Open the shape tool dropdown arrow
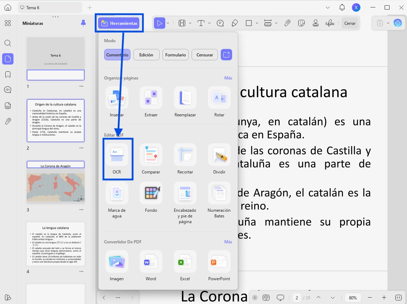The width and height of the screenshot is (407, 304). tap(257, 23)
